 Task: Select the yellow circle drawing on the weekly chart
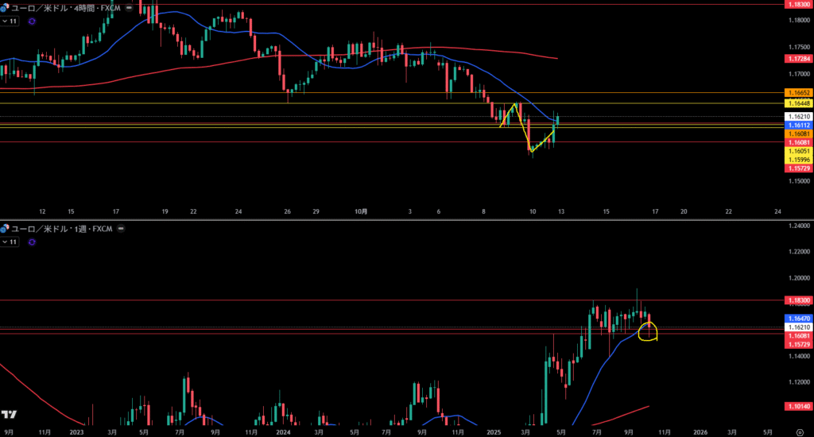pos(649,329)
